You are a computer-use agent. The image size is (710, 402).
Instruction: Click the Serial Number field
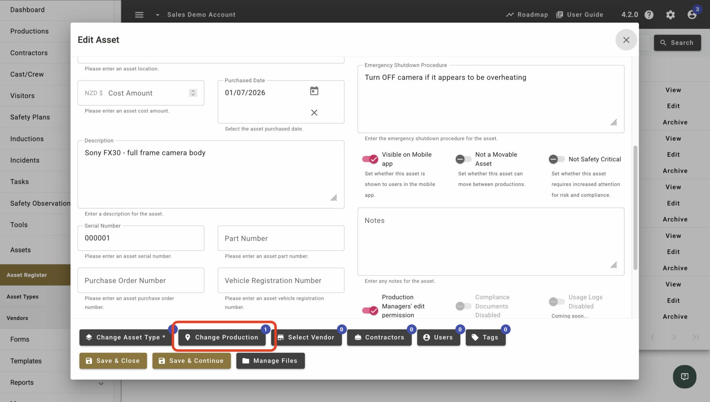(141, 238)
